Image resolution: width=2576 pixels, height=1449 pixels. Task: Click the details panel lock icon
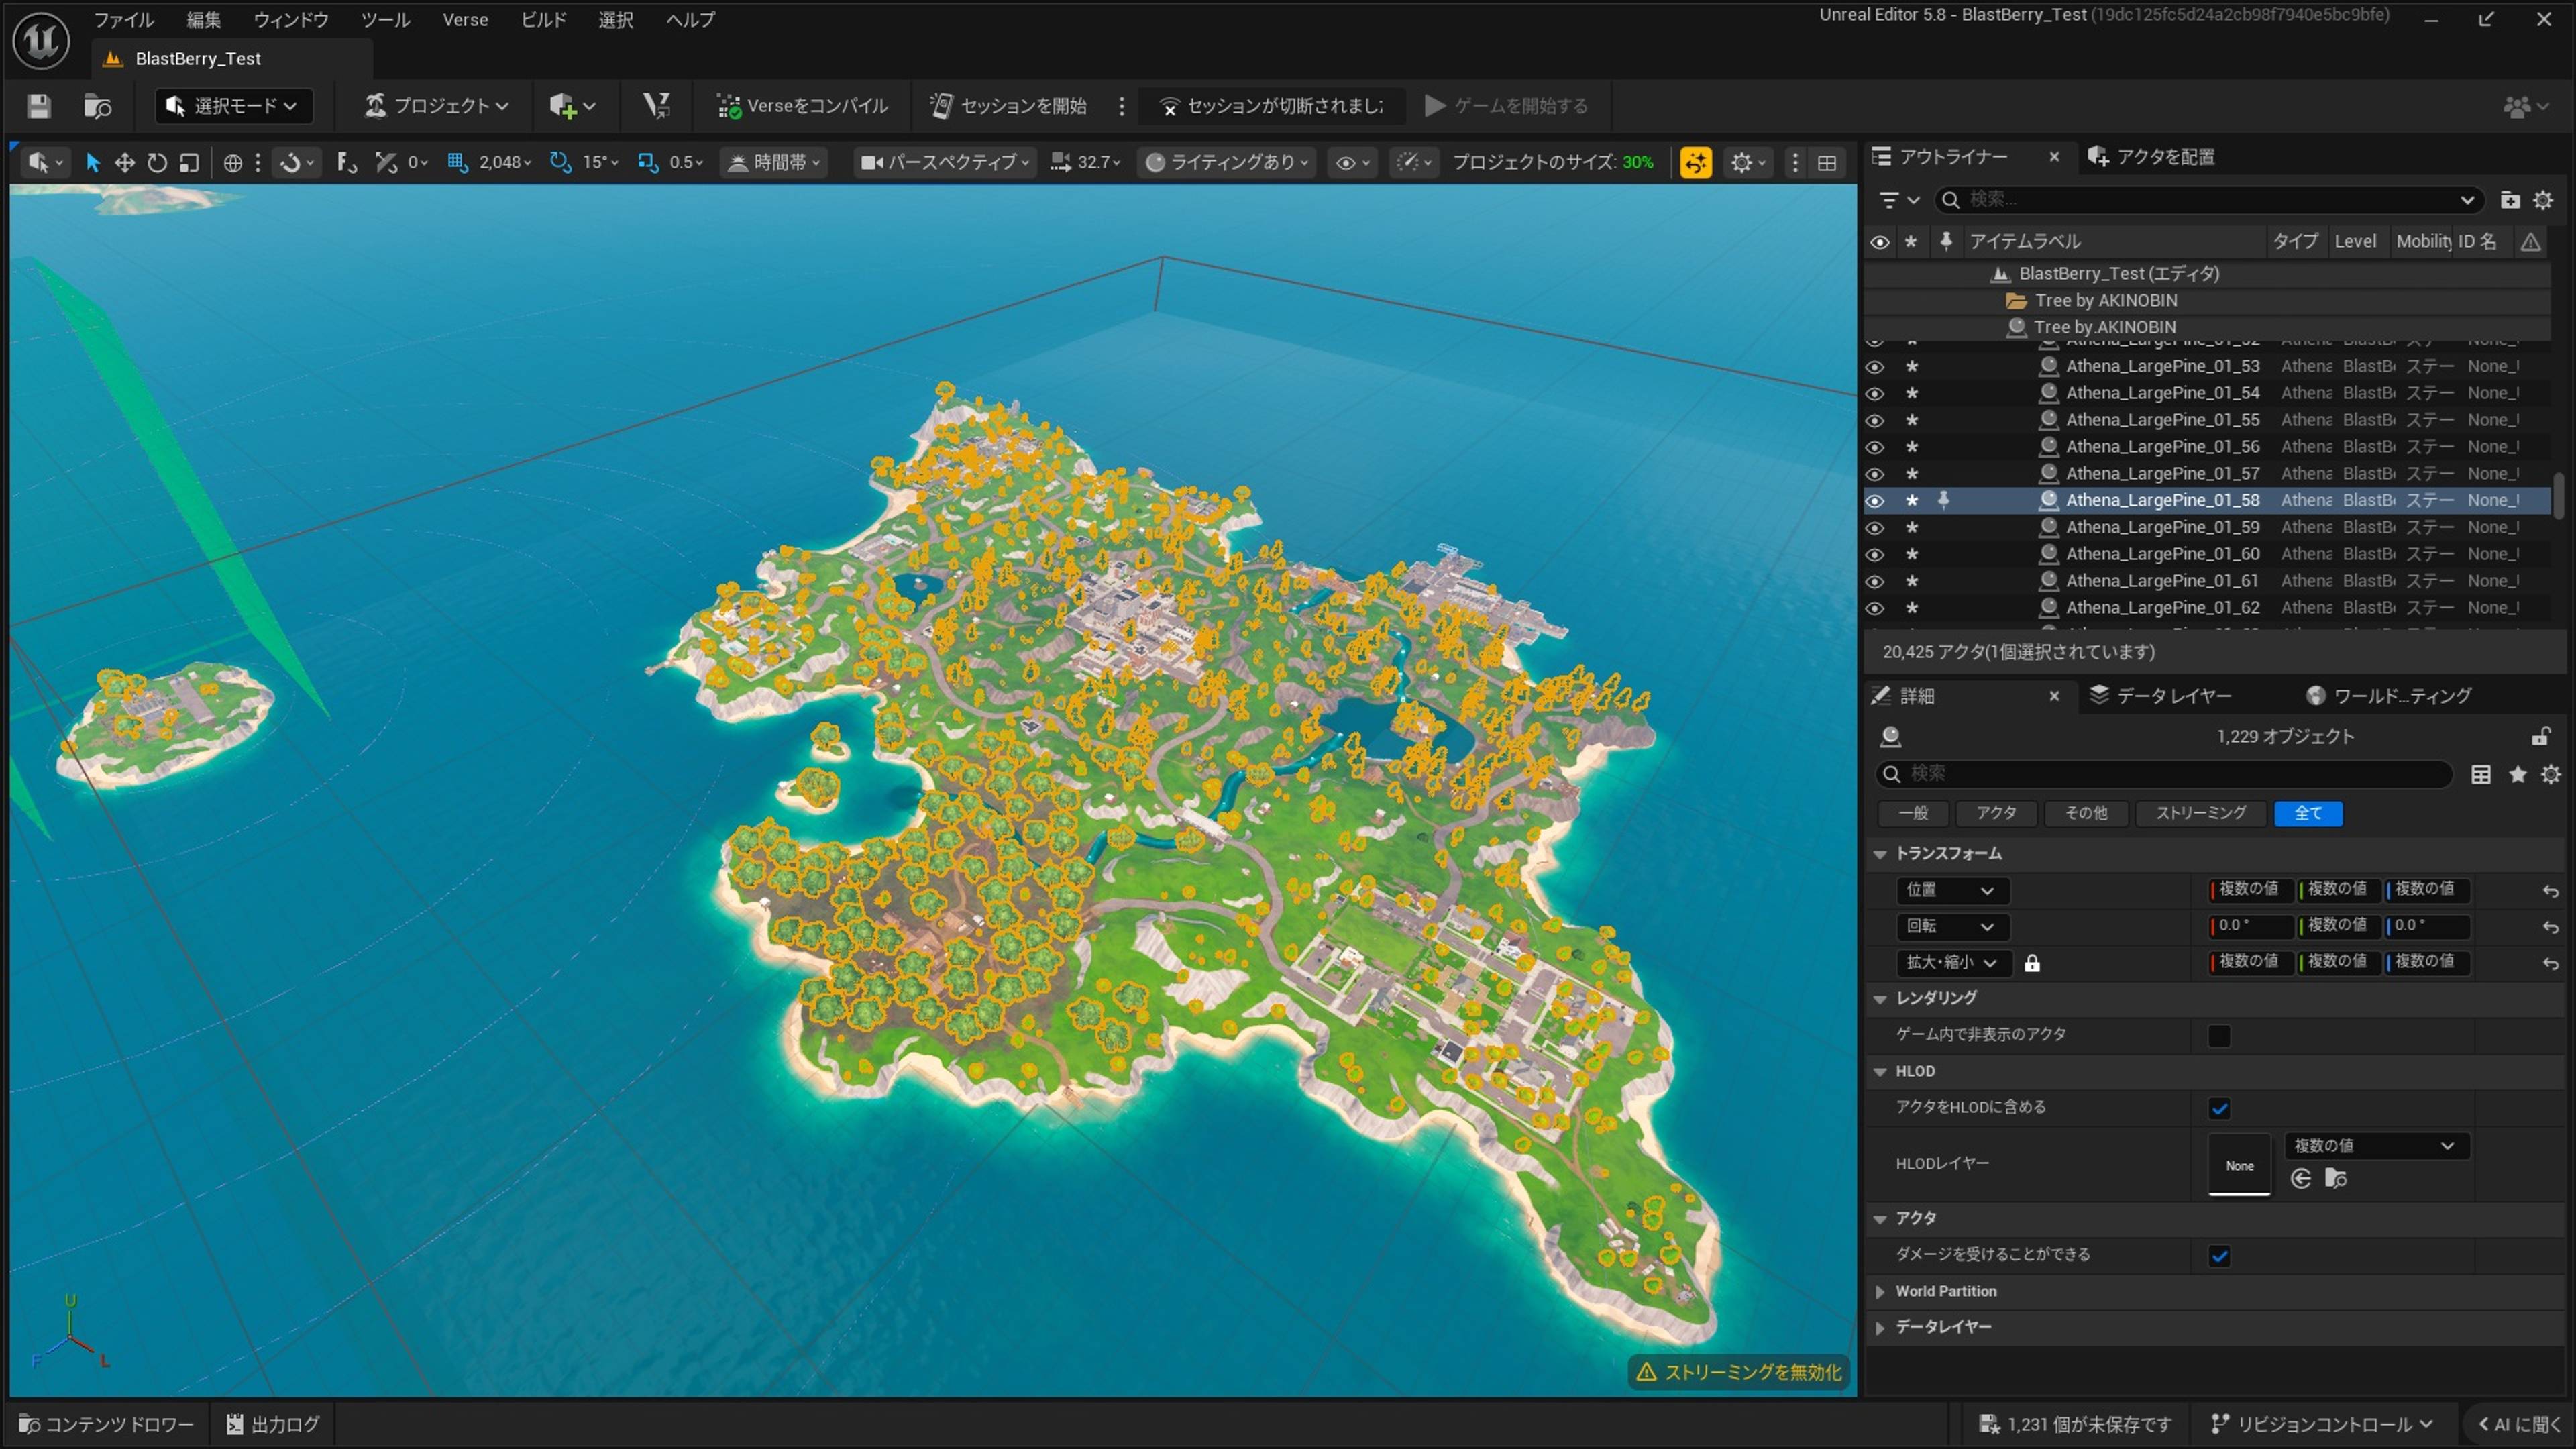pyautogui.click(x=2540, y=737)
